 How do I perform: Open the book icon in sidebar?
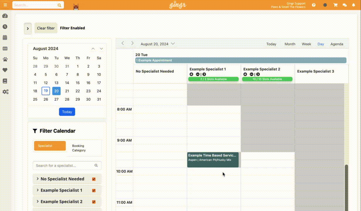[x=5, y=81]
